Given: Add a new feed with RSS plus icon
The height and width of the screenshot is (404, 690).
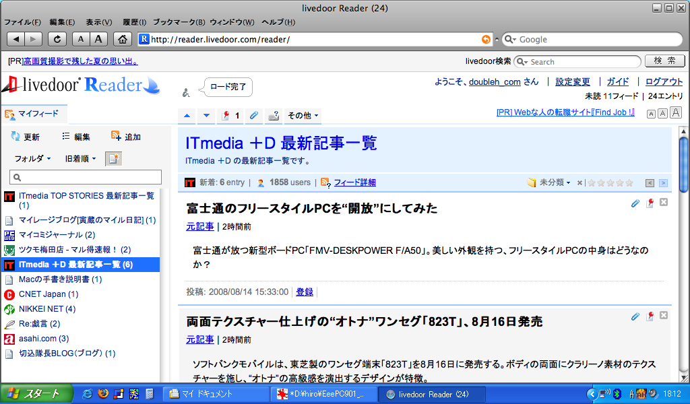Looking at the screenshot, I should tap(116, 136).
